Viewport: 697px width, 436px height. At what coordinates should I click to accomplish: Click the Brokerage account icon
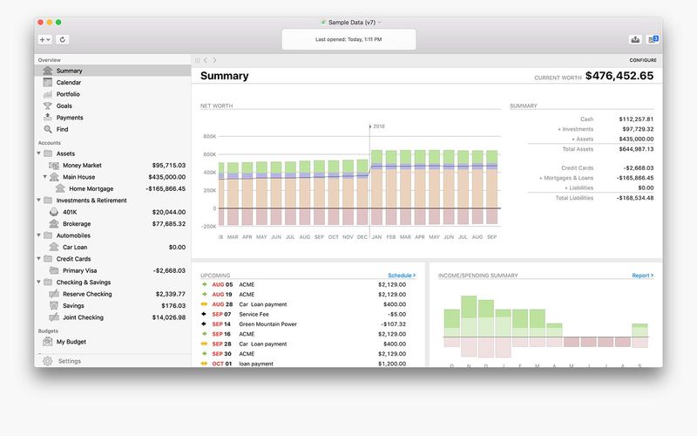(54, 224)
